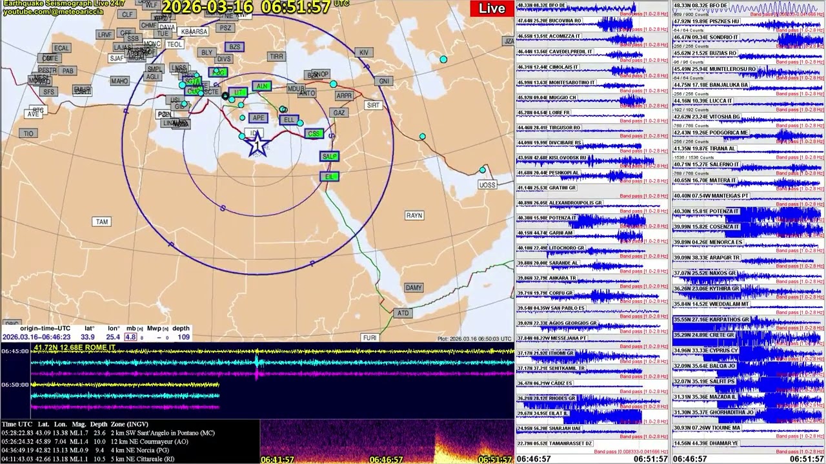The image size is (826, 464).
Task: Click the ALEXANDROUPOLIS GR seismogram trace
Action: click(x=592, y=206)
